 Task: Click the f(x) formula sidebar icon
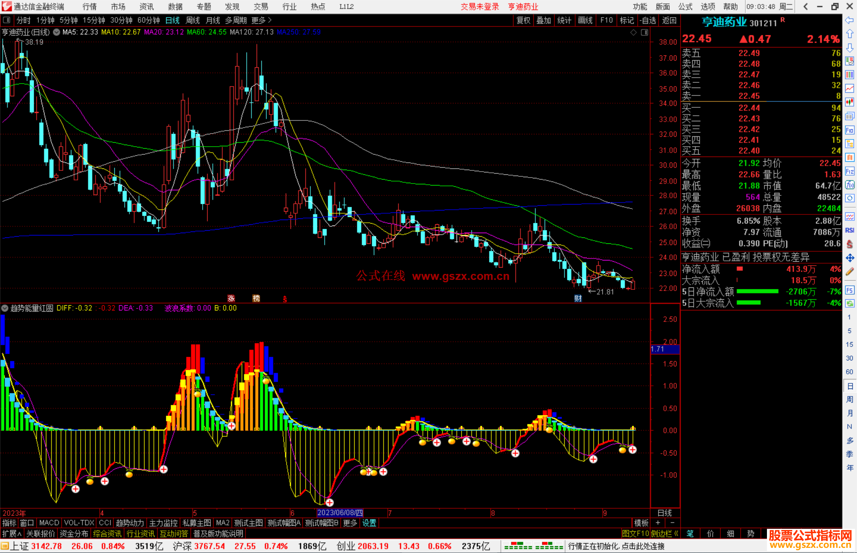click(x=849, y=185)
